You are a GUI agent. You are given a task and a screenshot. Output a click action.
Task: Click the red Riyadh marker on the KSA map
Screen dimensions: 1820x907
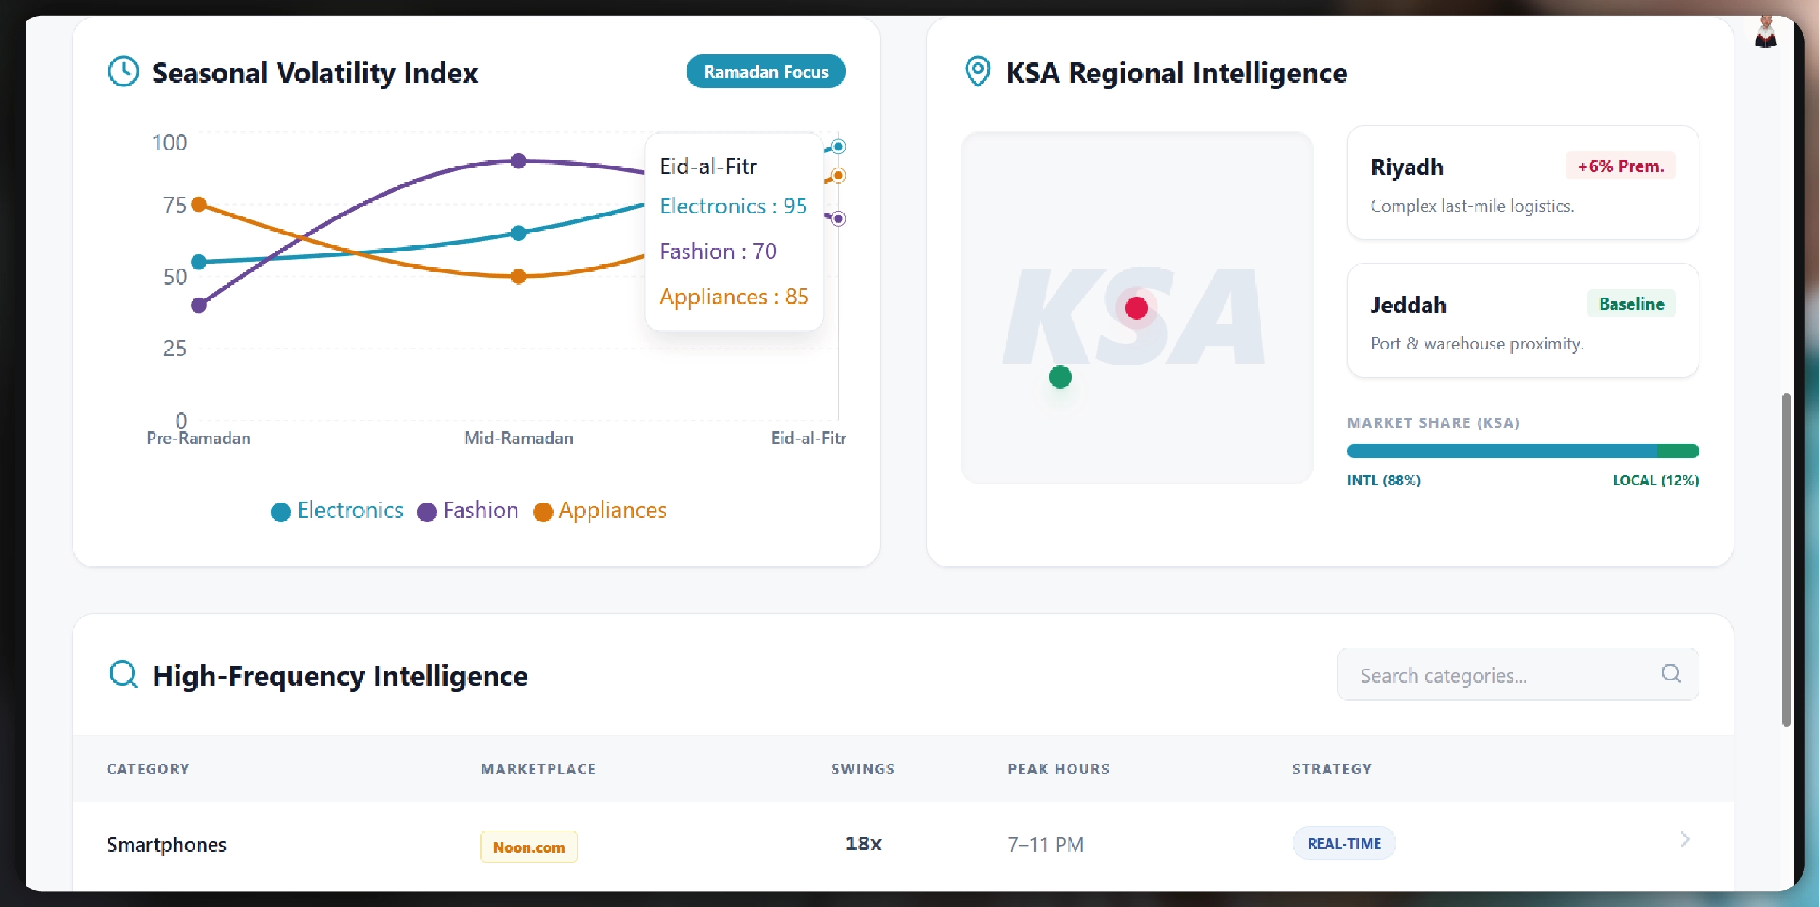coord(1136,308)
